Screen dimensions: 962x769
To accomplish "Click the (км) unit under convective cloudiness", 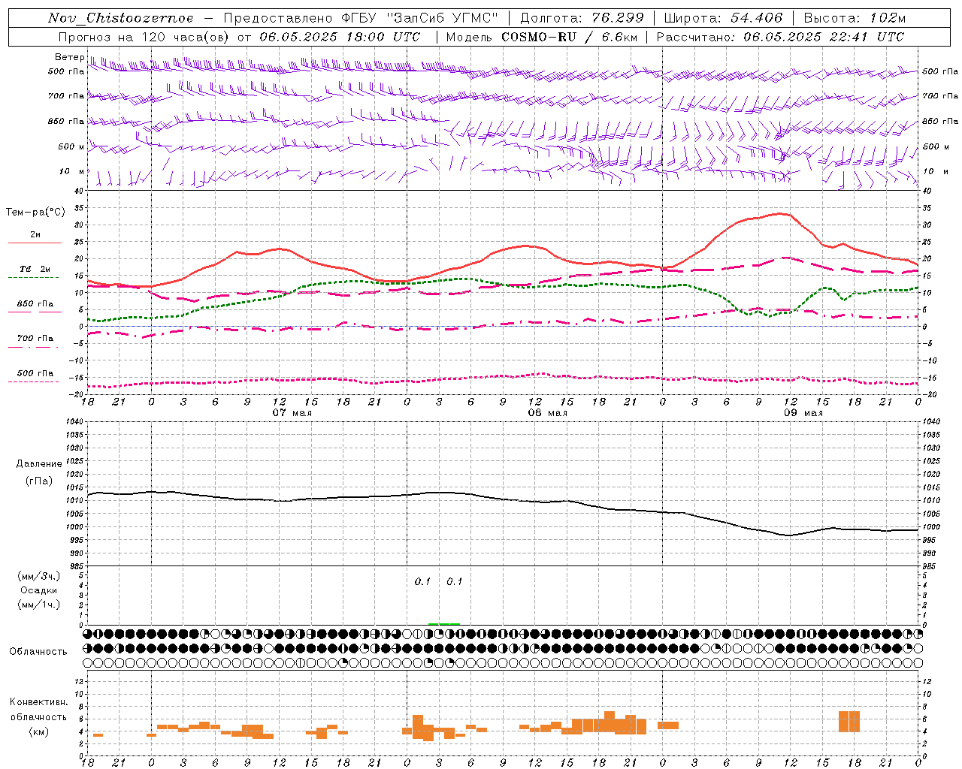I will (38, 731).
